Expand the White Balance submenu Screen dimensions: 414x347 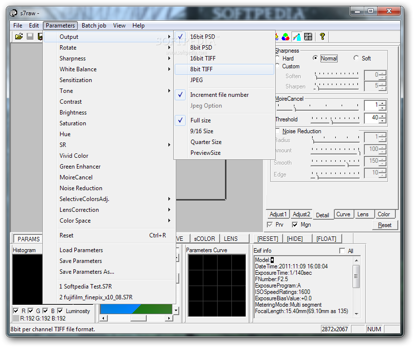(109, 69)
